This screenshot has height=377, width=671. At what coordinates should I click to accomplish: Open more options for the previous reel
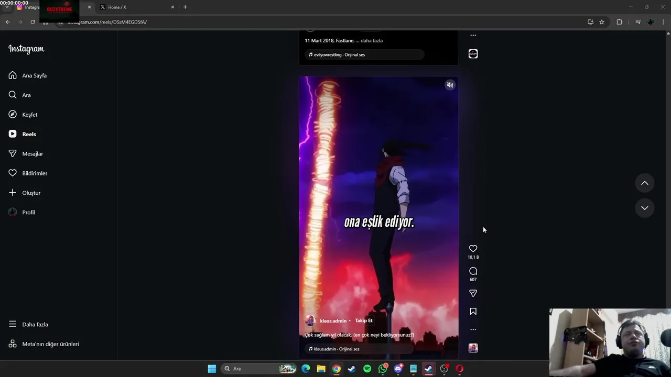(x=473, y=36)
